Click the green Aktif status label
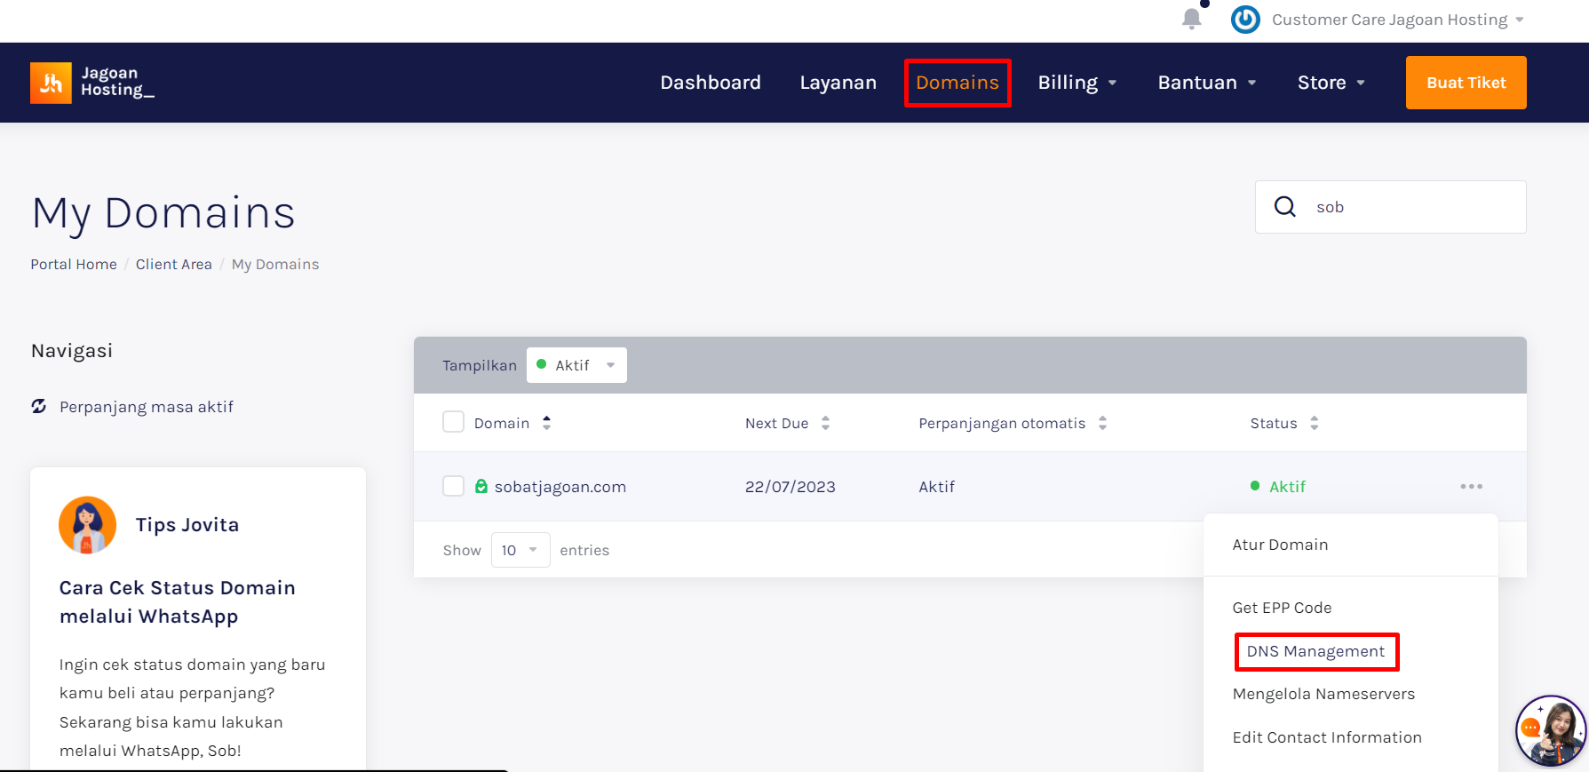The height and width of the screenshot is (772, 1589). pos(1287,487)
